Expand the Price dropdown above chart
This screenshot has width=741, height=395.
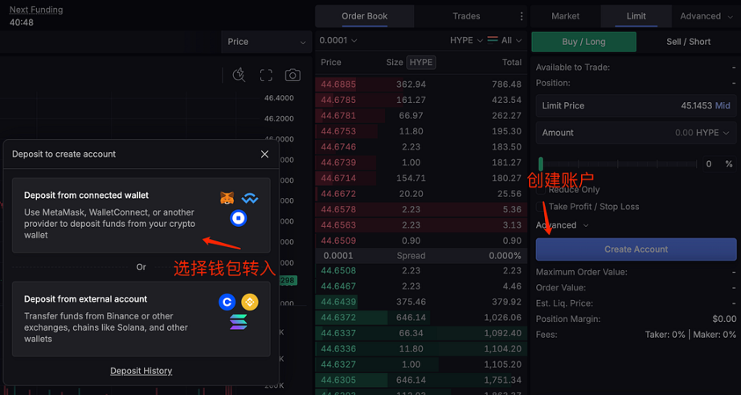[x=266, y=42]
